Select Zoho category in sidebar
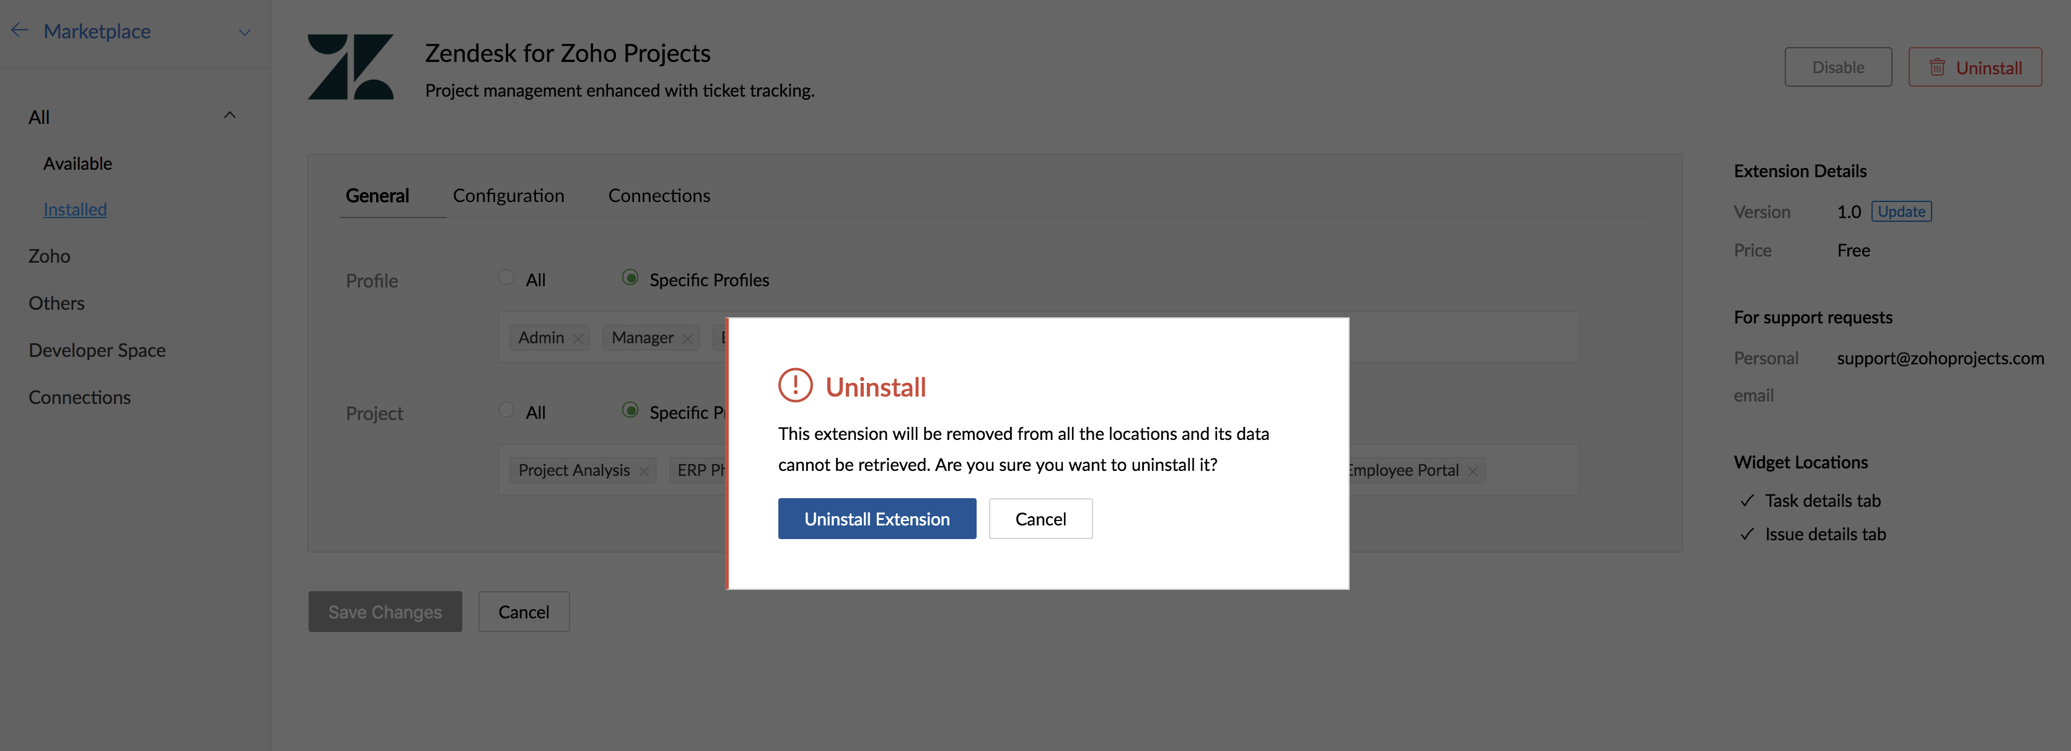This screenshot has width=2071, height=751. (49, 256)
